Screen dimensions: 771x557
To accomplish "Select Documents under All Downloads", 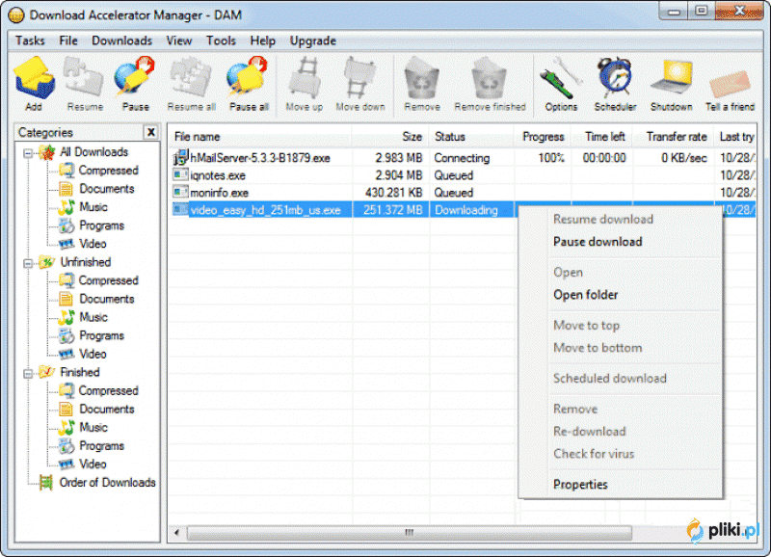I will click(x=97, y=189).
